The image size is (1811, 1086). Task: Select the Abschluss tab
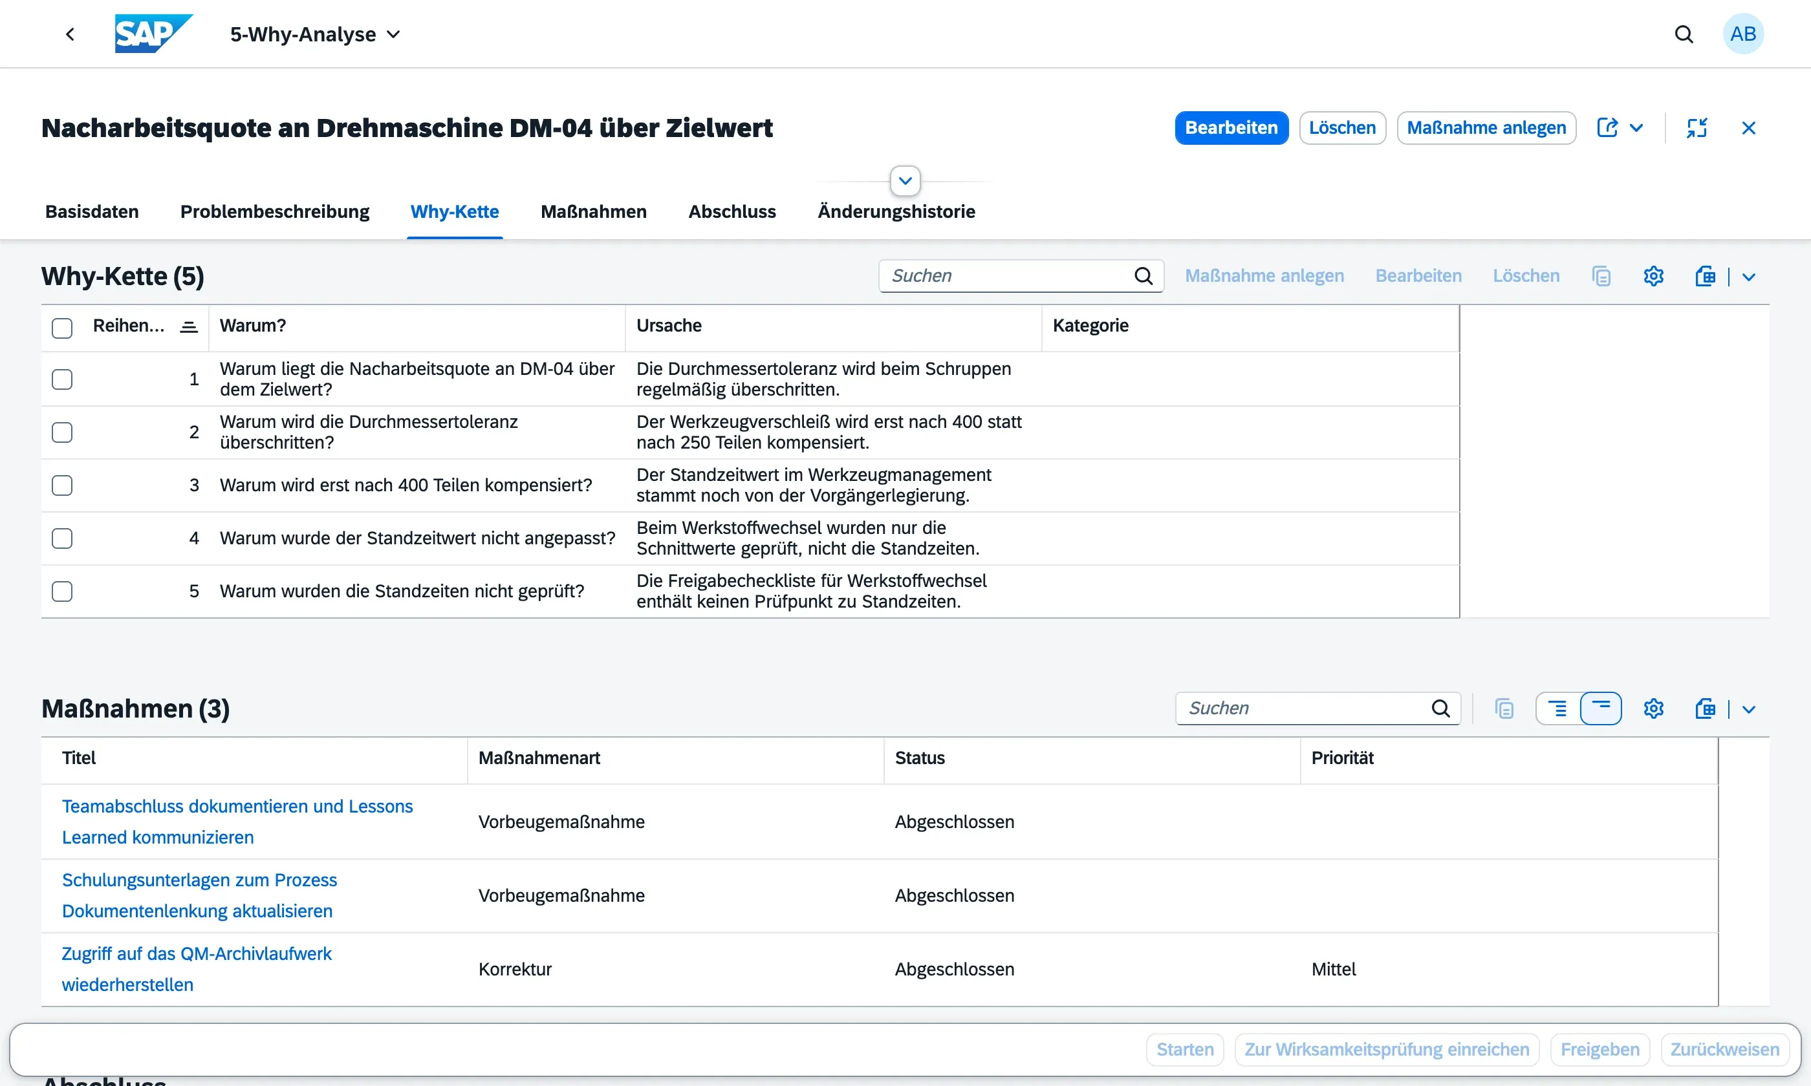click(x=732, y=211)
